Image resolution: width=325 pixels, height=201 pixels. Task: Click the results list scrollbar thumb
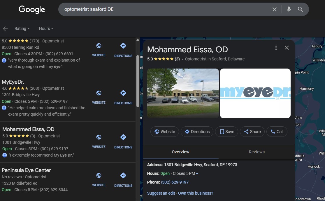[138, 81]
